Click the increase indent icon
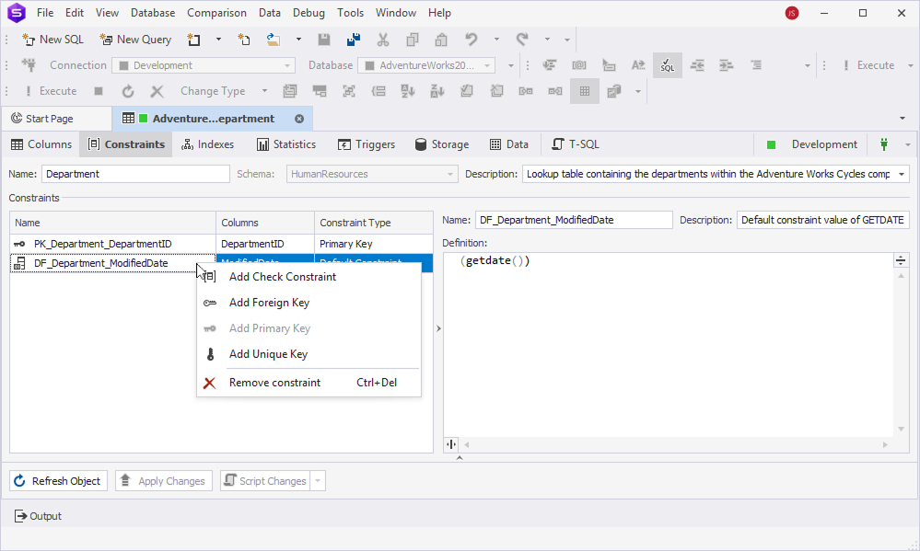This screenshot has height=551, width=920. click(x=727, y=65)
